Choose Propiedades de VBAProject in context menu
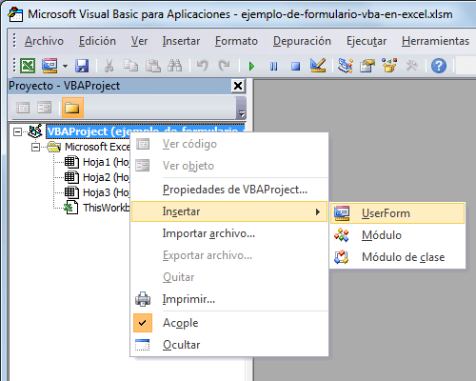The height and width of the screenshot is (381, 476). pos(229,190)
